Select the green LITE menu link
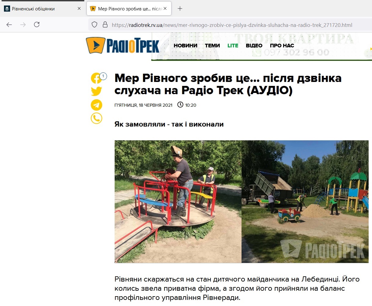The image size is (372, 306). pos(233,46)
